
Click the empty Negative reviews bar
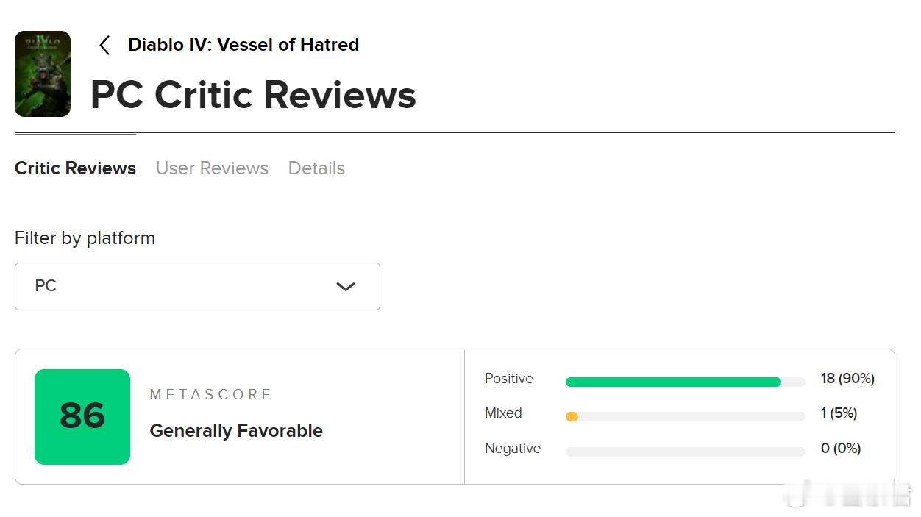point(686,452)
